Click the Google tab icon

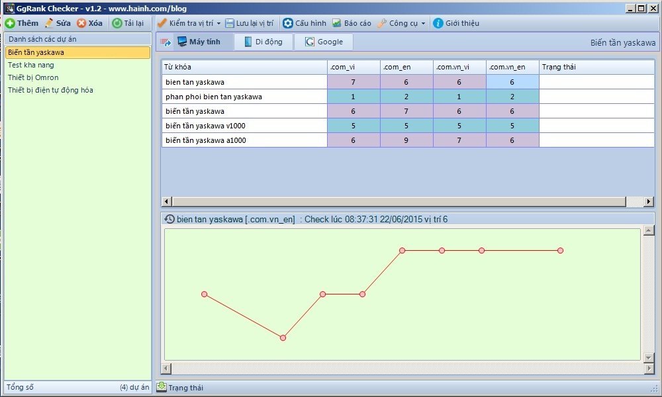[x=309, y=42]
